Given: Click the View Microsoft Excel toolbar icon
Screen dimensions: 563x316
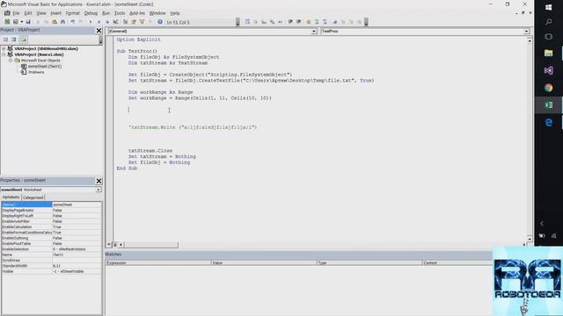Looking at the screenshot, I should (x=7, y=22).
